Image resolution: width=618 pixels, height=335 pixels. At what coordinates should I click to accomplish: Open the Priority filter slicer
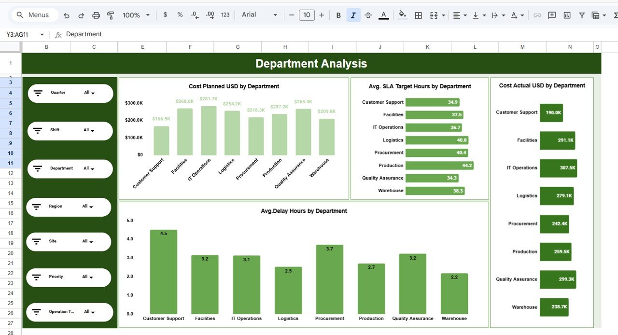click(x=69, y=277)
